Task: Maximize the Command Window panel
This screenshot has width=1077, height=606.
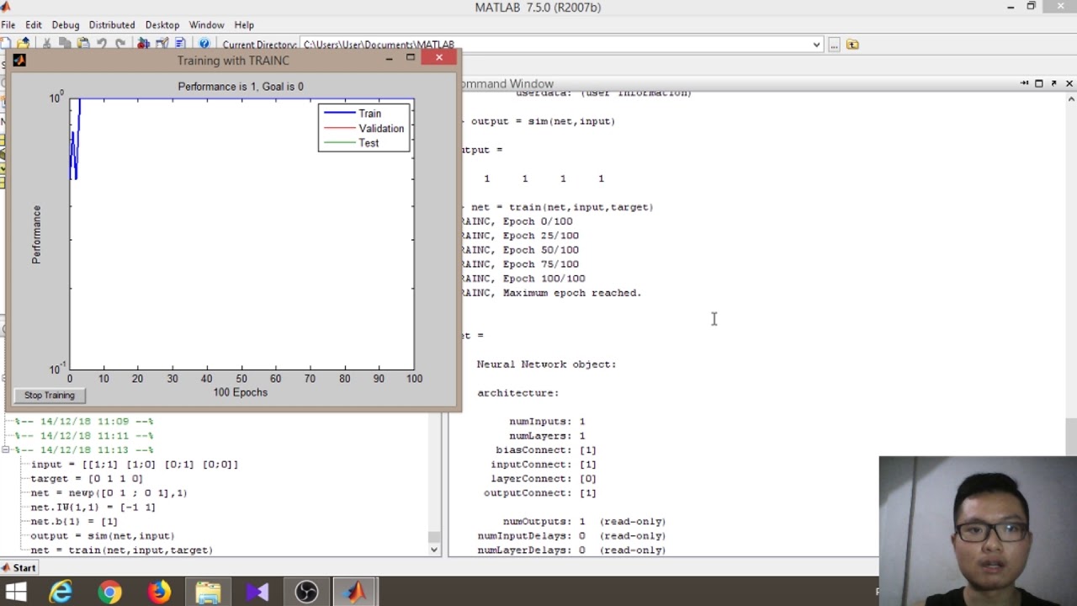Action: [1039, 83]
